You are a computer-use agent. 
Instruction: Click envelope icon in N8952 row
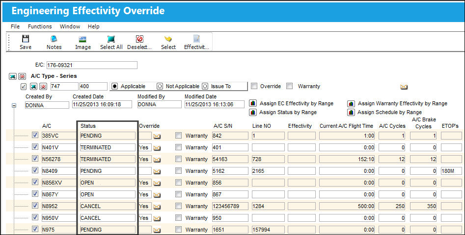pyautogui.click(x=157, y=207)
